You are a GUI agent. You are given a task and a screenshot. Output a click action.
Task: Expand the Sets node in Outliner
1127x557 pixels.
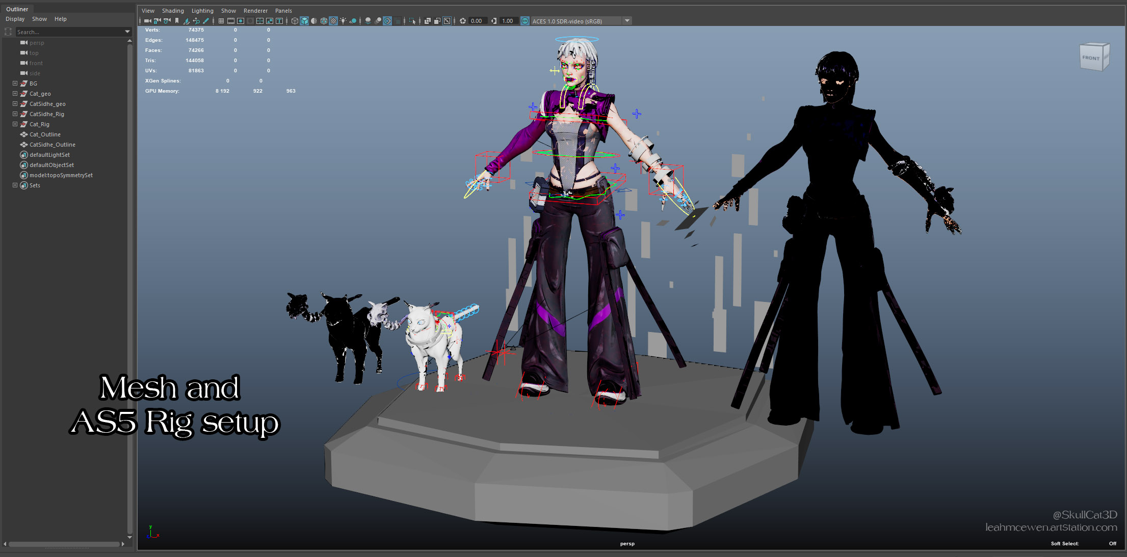tap(15, 185)
